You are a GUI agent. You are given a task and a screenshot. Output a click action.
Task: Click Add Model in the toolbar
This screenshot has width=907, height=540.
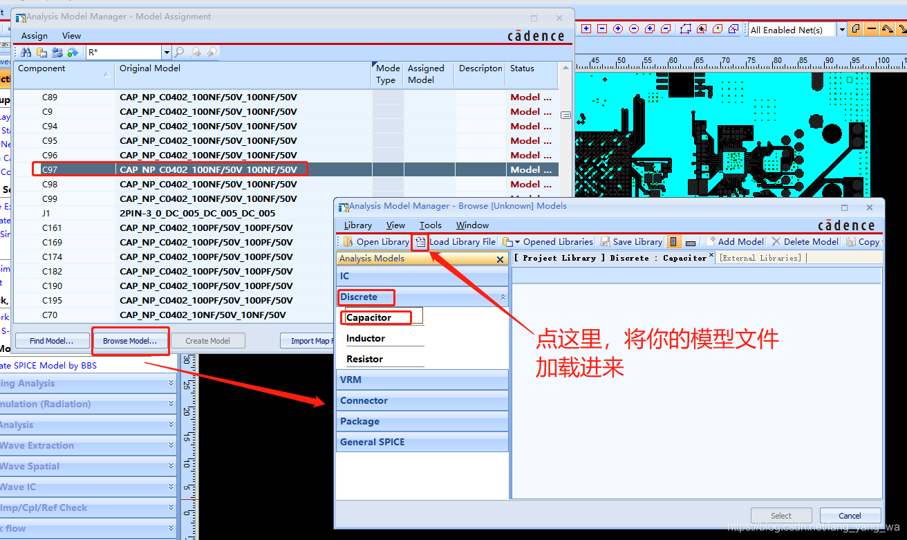[734, 242]
